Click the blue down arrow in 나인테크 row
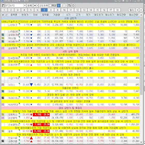Viewport: 145px width, 145px height. 31,25
